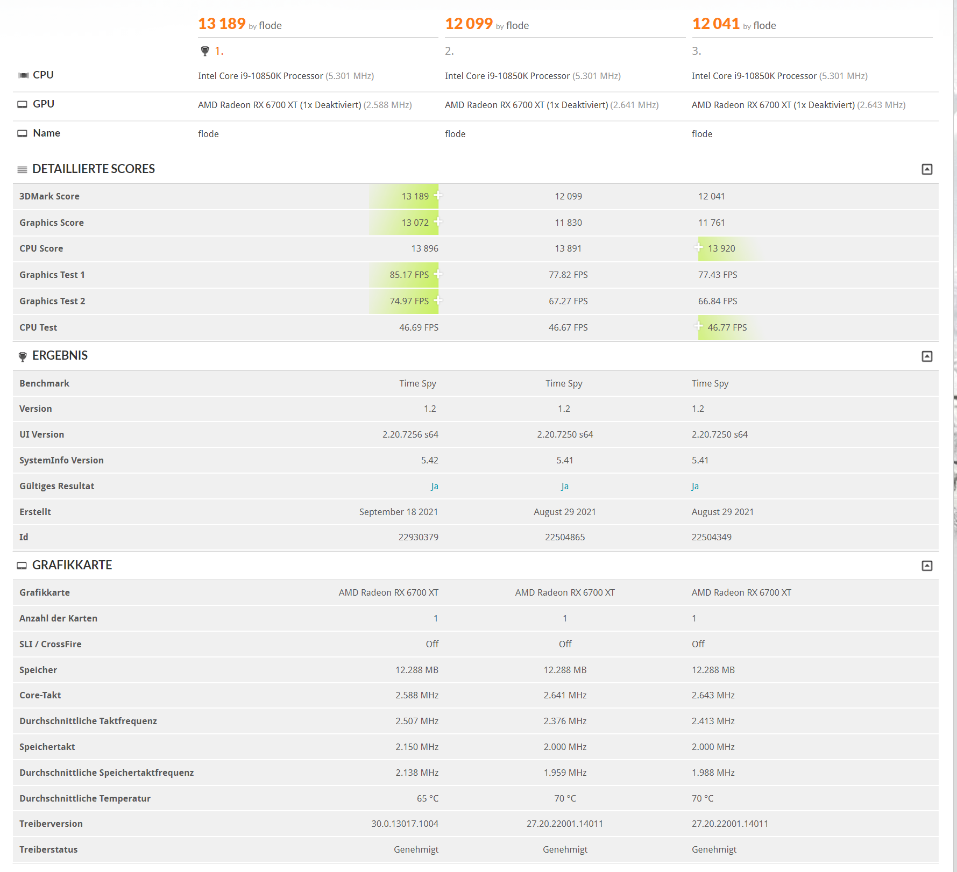Click the driver version 30.0.13017.1004
This screenshot has height=872, width=957.
click(x=405, y=824)
